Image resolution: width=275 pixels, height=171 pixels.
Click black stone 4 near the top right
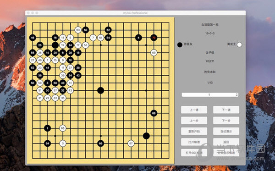pos(138,38)
